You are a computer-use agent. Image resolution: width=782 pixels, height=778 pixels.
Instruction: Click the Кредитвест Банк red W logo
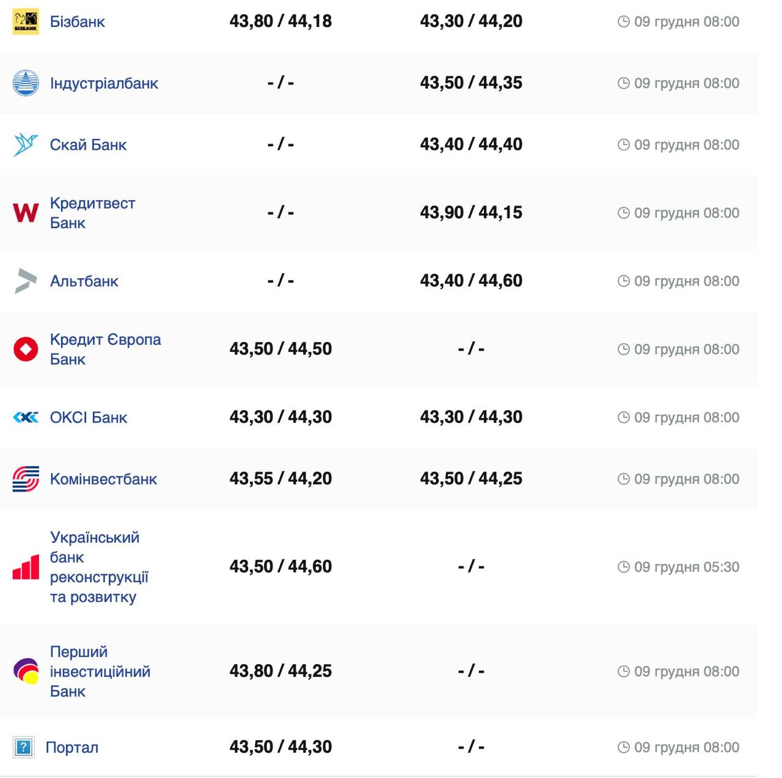pyautogui.click(x=26, y=213)
